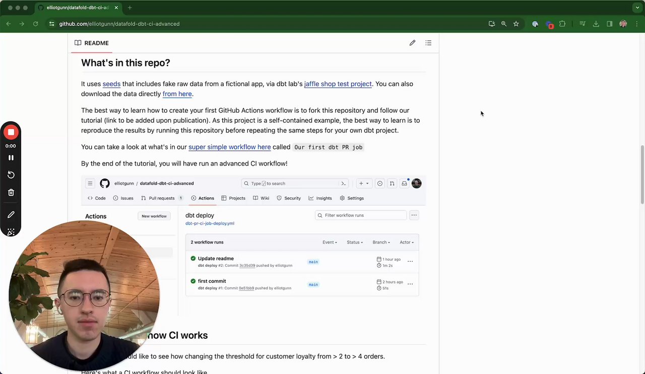
Task: Click 'Our first dbt PR job' code text
Action: pyautogui.click(x=329, y=147)
